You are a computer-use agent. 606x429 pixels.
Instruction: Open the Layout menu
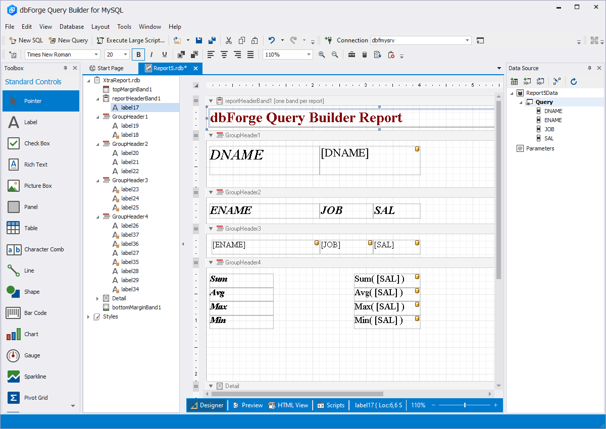coord(100,27)
